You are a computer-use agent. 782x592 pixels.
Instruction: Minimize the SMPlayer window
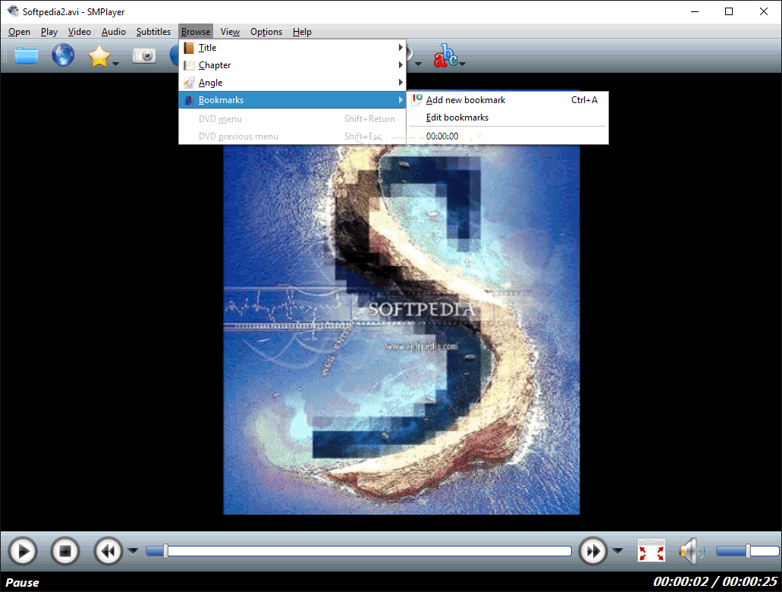(695, 11)
